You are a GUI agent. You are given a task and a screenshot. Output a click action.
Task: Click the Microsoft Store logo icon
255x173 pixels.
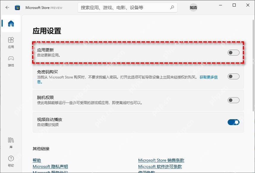point(18,8)
